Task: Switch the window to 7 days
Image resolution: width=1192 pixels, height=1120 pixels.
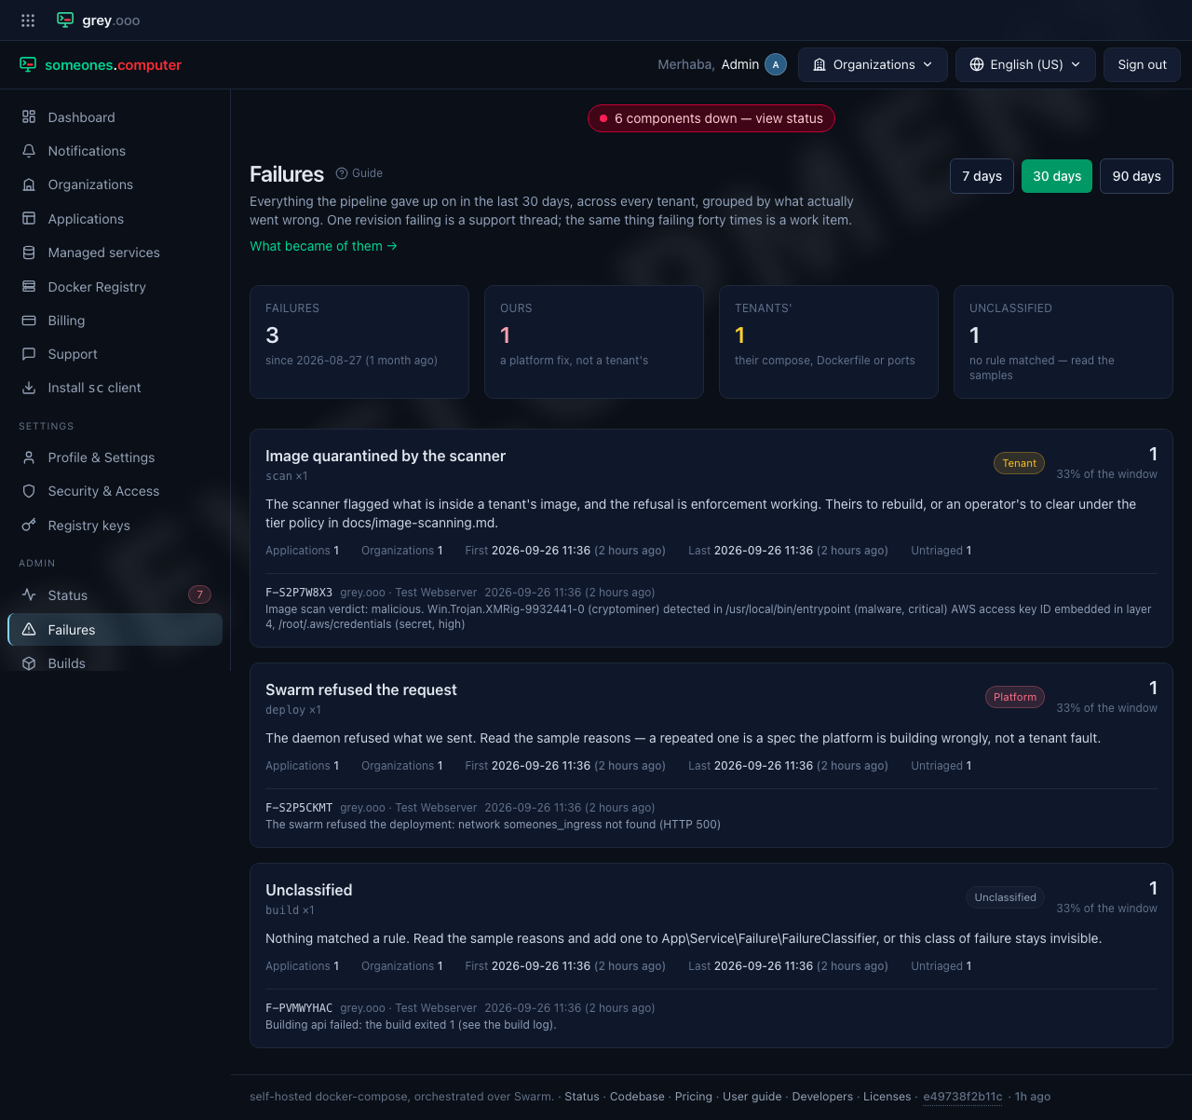Action: [x=982, y=176]
